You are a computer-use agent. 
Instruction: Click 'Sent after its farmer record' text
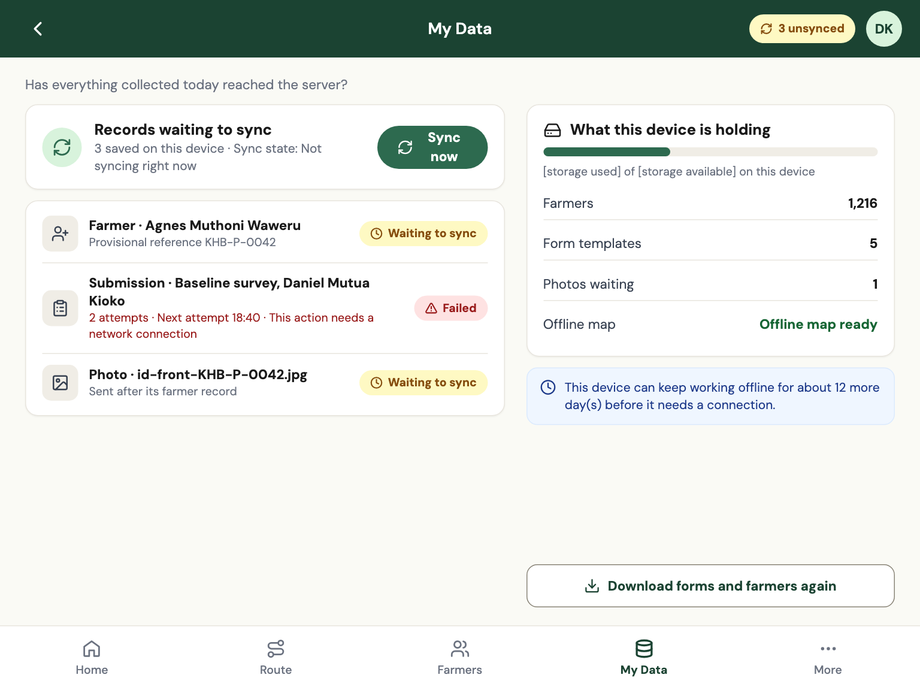[x=163, y=392]
